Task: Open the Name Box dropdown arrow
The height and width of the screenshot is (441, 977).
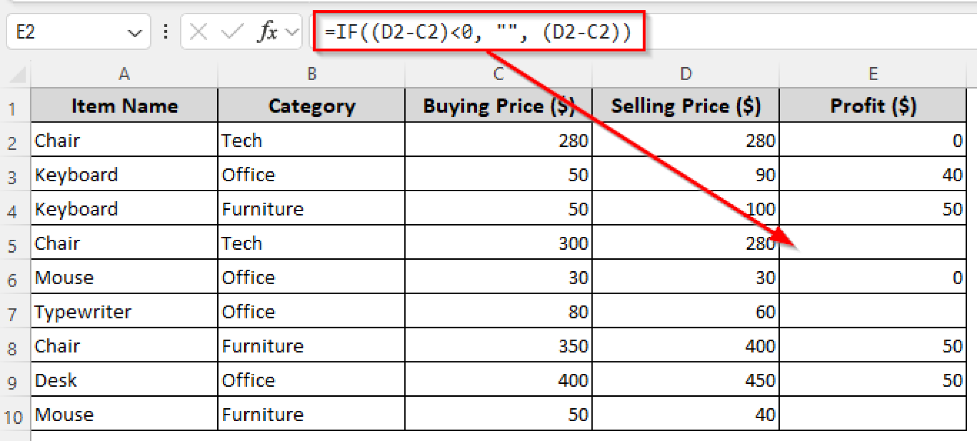Action: [x=135, y=32]
